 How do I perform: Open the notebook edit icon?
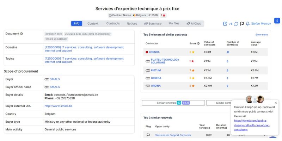coord(225,24)
